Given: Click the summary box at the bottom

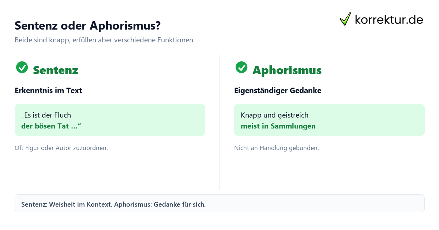Looking at the screenshot, I should click(x=219, y=203).
